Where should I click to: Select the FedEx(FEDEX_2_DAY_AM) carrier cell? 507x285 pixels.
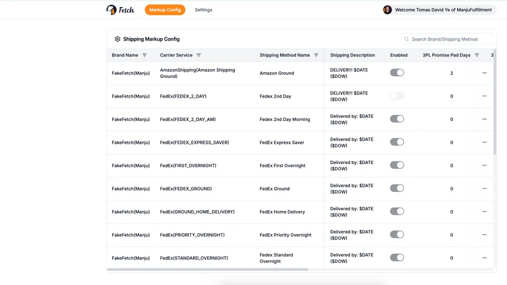pyautogui.click(x=188, y=119)
